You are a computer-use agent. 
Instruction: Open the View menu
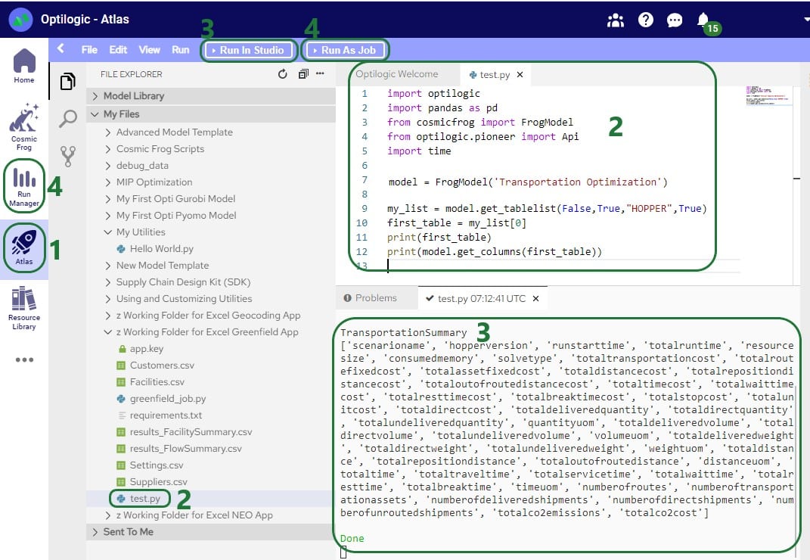149,50
